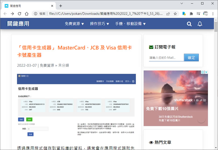This screenshot has height=150, width=218.
Task: Bookmark this page with the star
Action: (175, 14)
